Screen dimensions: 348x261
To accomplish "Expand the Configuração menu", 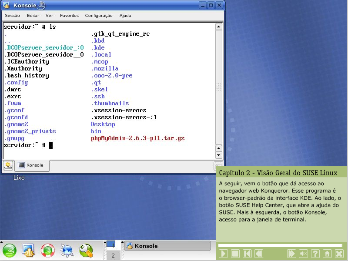I will pos(99,16).
